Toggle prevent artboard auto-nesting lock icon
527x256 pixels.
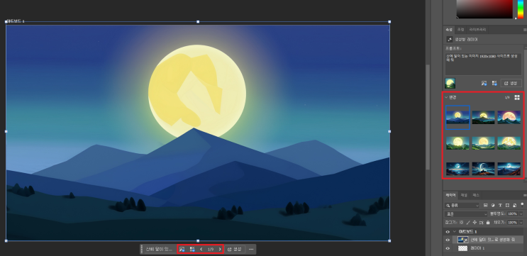tap(482, 223)
